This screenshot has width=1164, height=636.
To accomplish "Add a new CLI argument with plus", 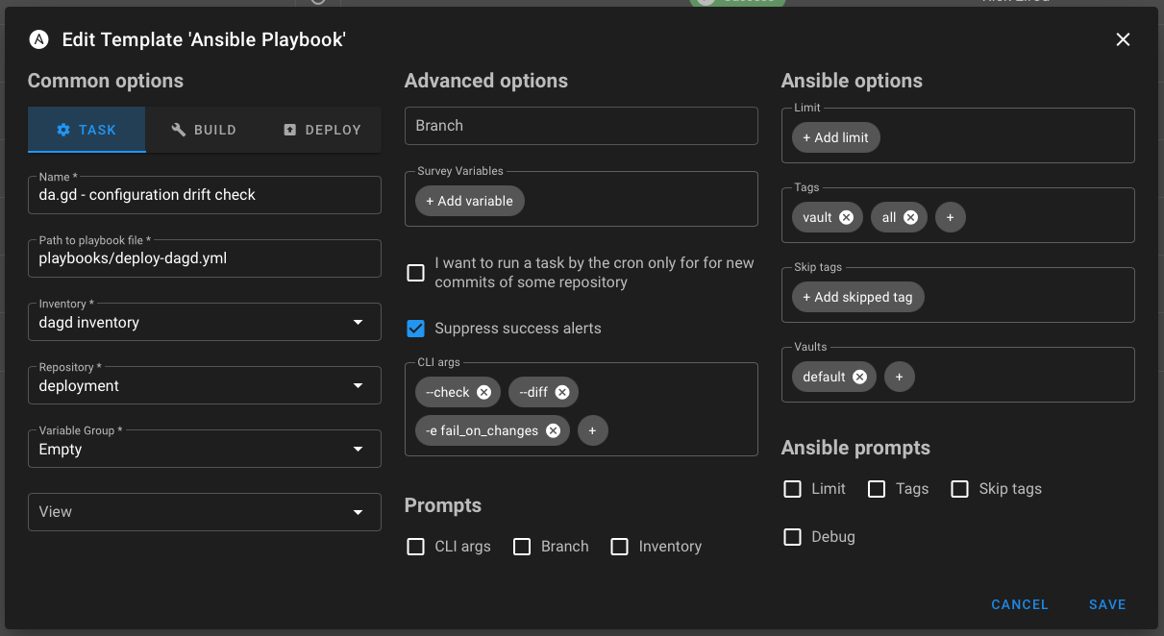I will 592,430.
